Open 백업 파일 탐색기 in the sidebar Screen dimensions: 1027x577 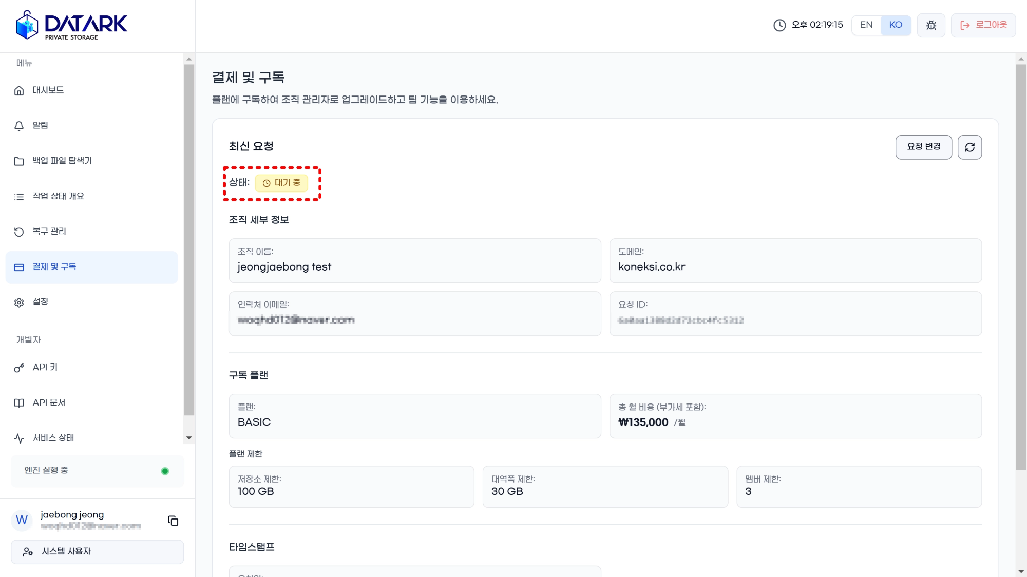[91, 161]
